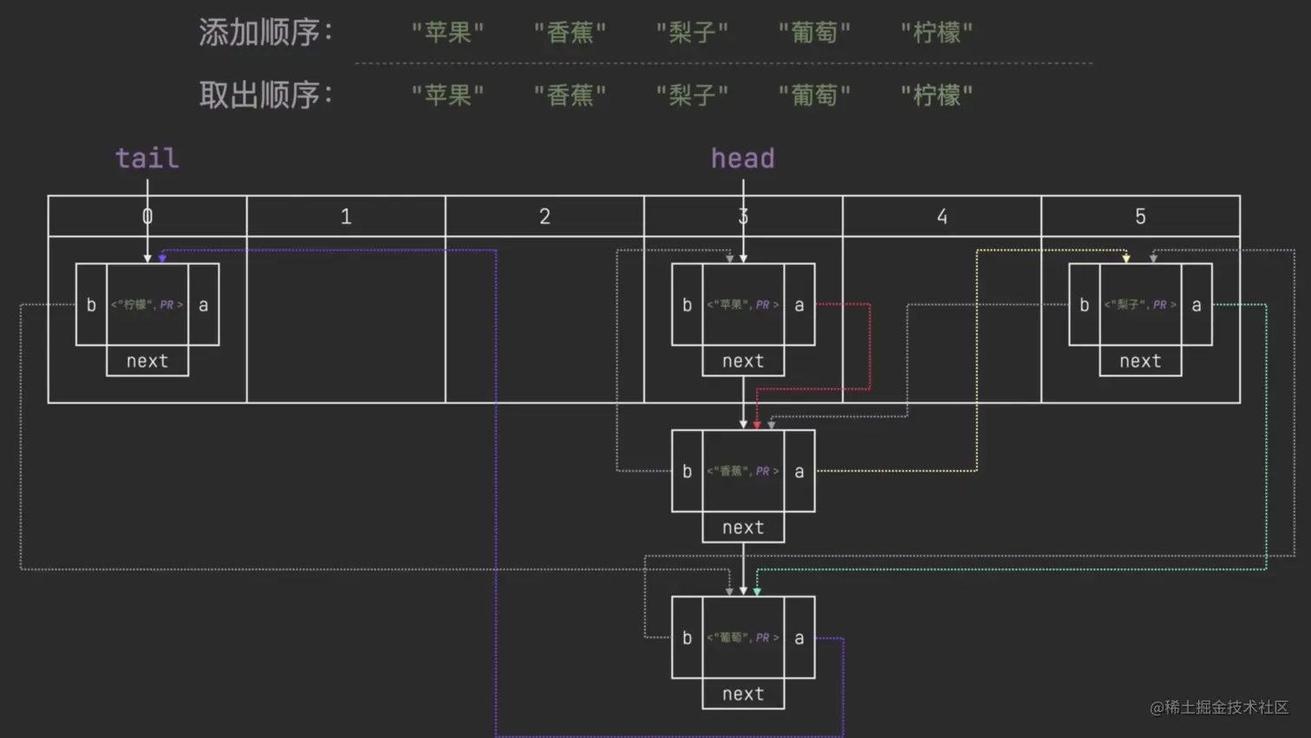Select "柠檬" in the 添加顺序 row

tap(936, 33)
